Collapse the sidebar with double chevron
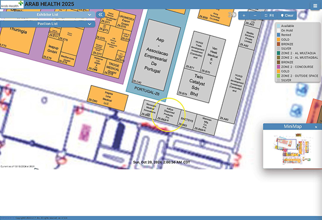This screenshot has width=322, height=220. pyautogui.click(x=100, y=15)
